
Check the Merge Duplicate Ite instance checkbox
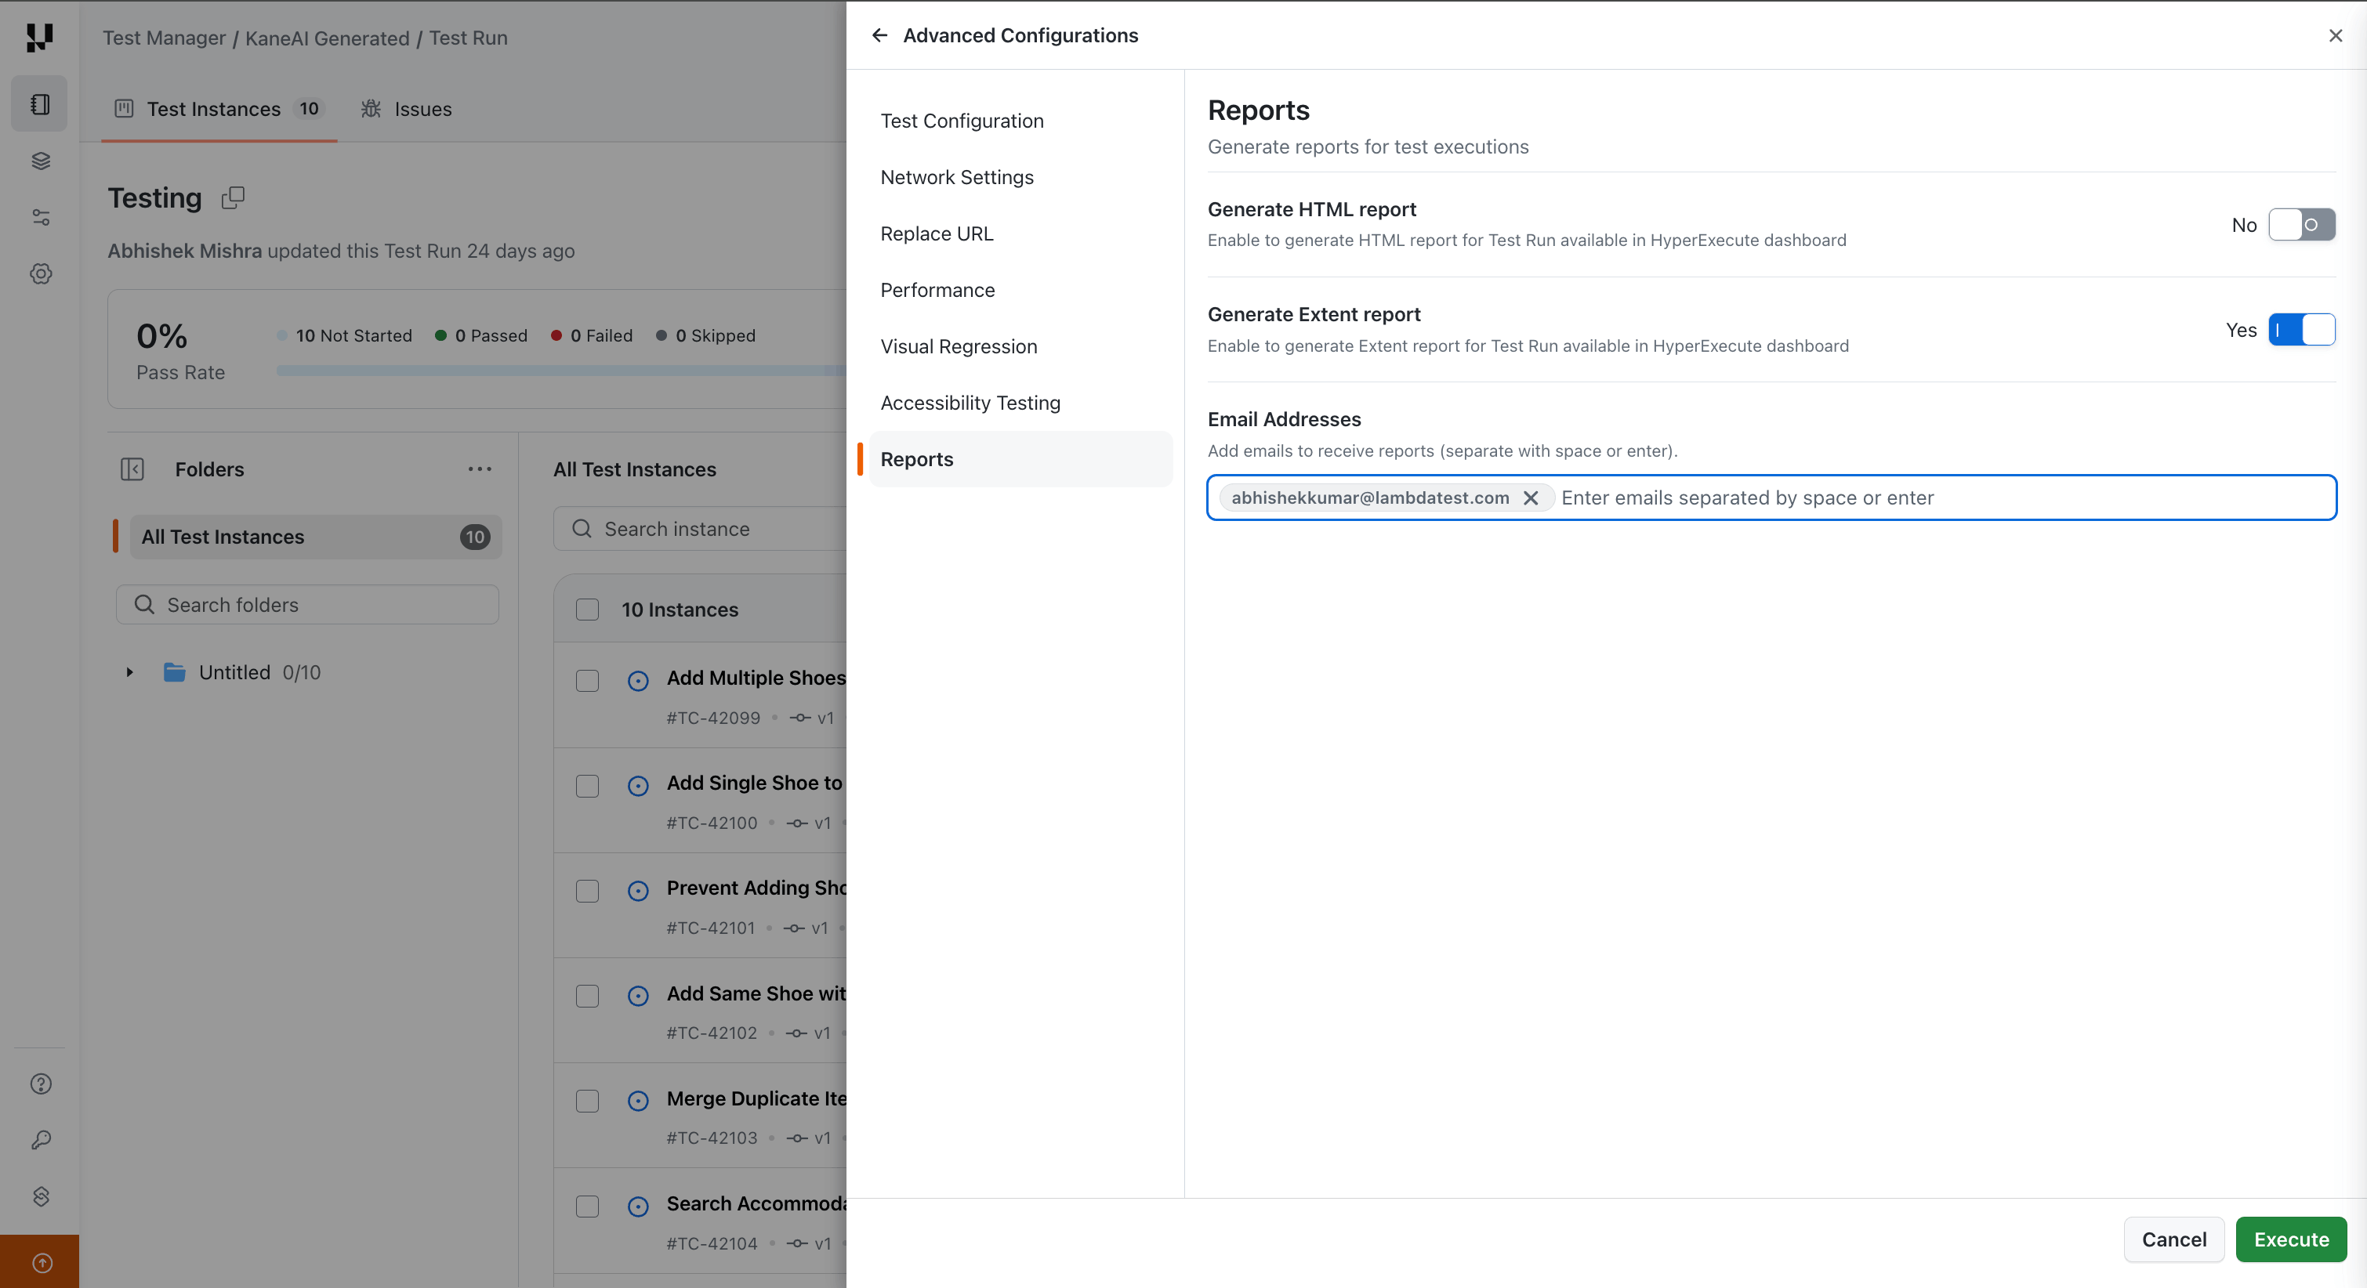(x=587, y=1101)
